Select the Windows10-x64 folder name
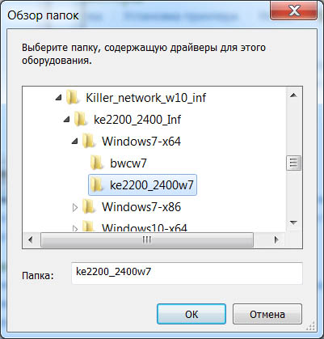This screenshot has width=324, height=339. (x=145, y=227)
